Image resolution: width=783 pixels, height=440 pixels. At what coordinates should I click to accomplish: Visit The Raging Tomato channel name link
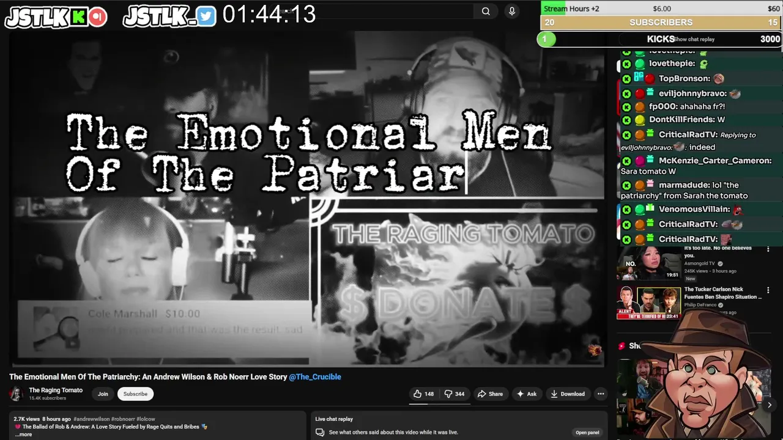coord(56,390)
